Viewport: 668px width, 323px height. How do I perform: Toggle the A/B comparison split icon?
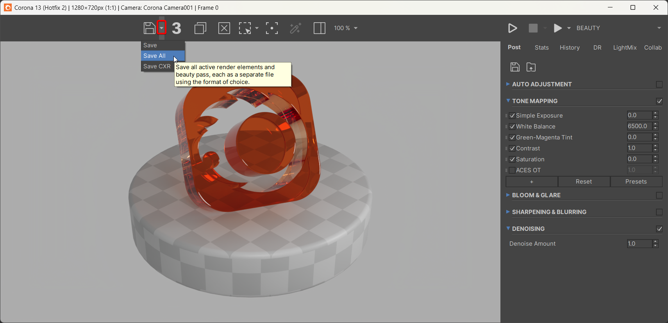319,28
